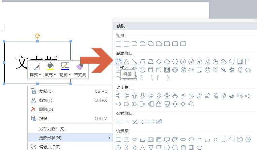Pick the chevron arrow shape
This screenshot has height=150, width=257.
click(x=134, y=104)
